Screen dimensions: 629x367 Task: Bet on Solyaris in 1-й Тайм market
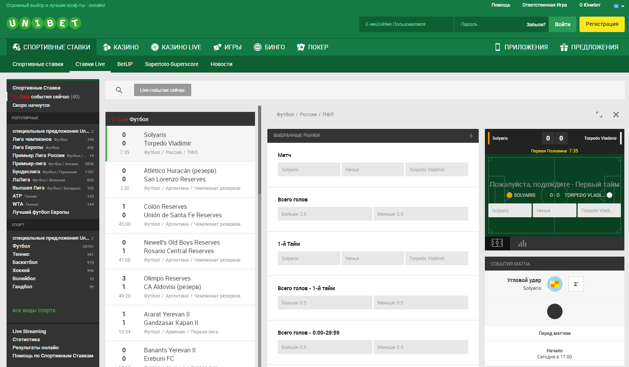point(309,258)
